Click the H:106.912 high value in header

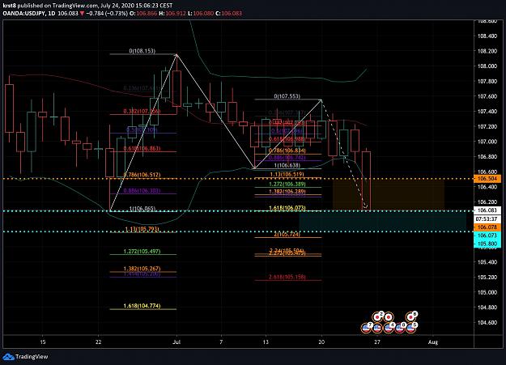(x=172, y=13)
